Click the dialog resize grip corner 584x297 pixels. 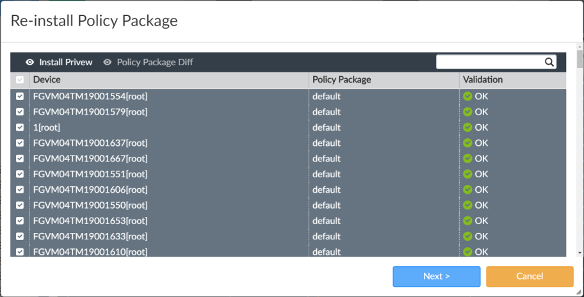[580, 293]
